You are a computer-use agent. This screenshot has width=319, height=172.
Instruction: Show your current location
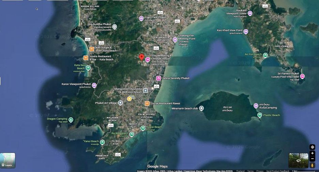[x=312, y=147]
